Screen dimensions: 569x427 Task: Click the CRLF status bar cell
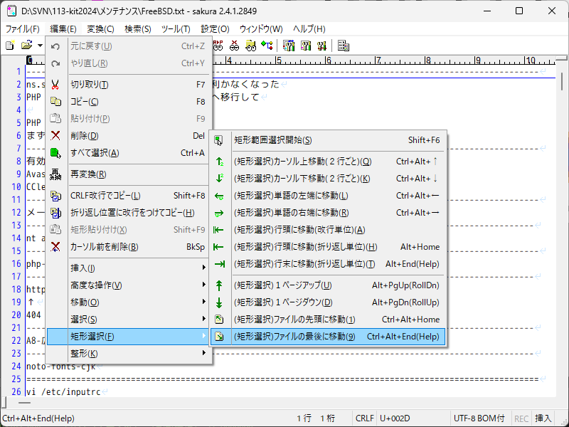pyautogui.click(x=364, y=418)
